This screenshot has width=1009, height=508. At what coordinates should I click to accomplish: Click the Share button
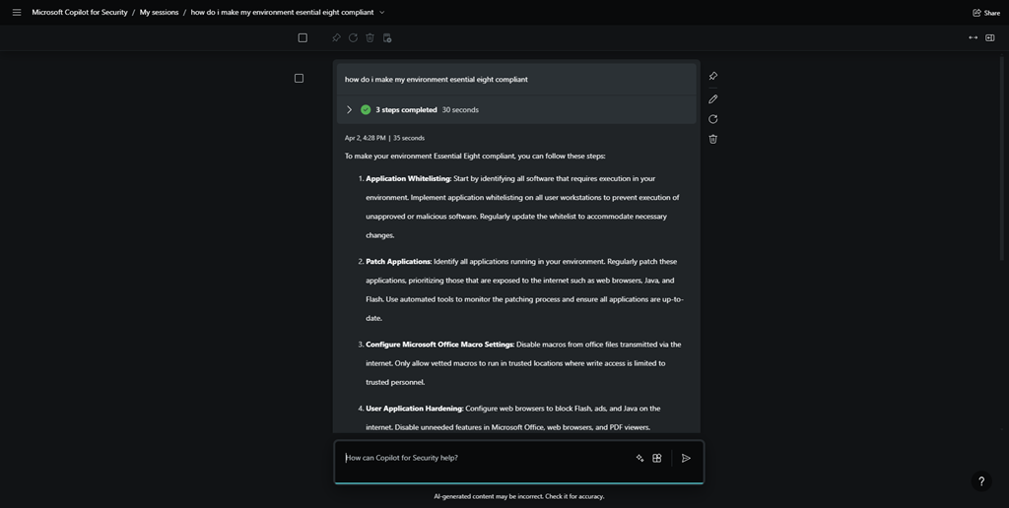tap(985, 13)
